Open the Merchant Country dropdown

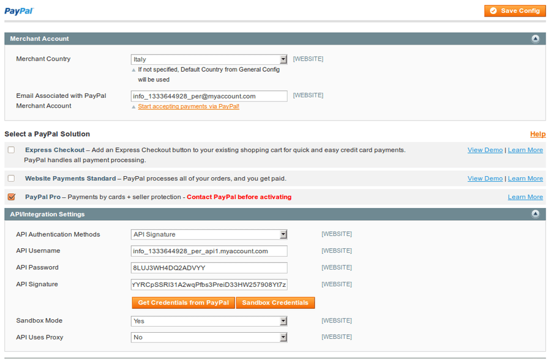point(209,59)
